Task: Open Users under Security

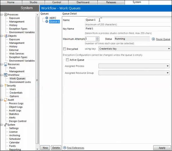Action: coord(13,89)
